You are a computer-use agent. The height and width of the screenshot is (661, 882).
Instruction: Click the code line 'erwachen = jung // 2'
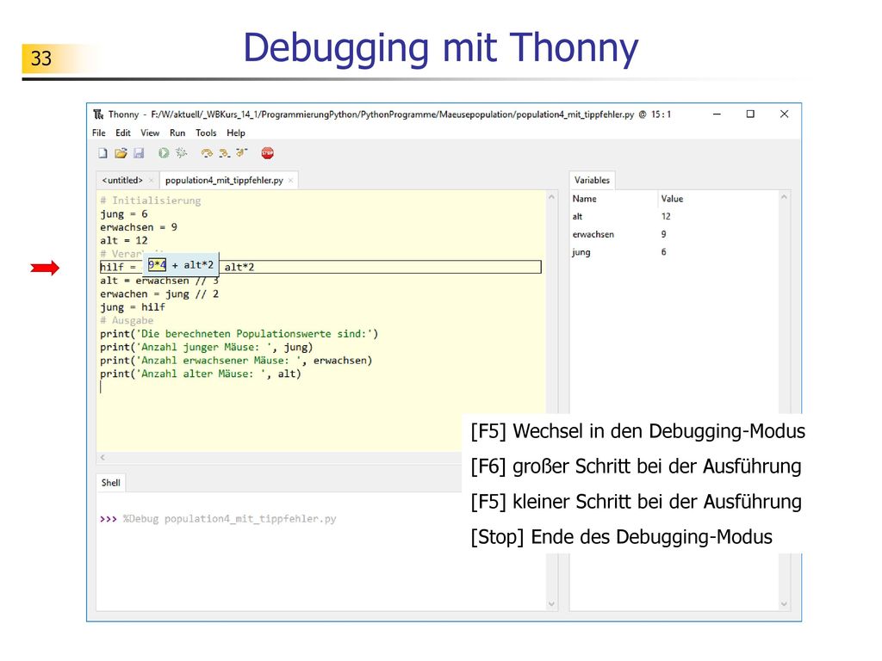tap(159, 294)
